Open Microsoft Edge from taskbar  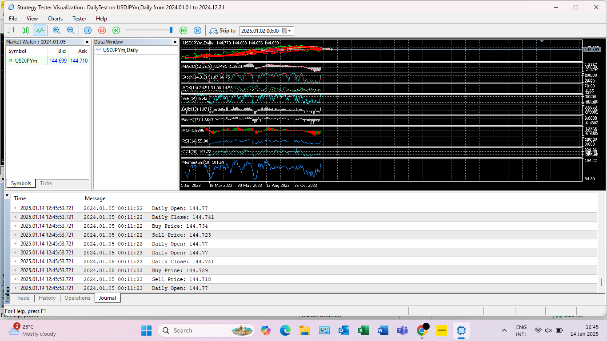(285, 330)
